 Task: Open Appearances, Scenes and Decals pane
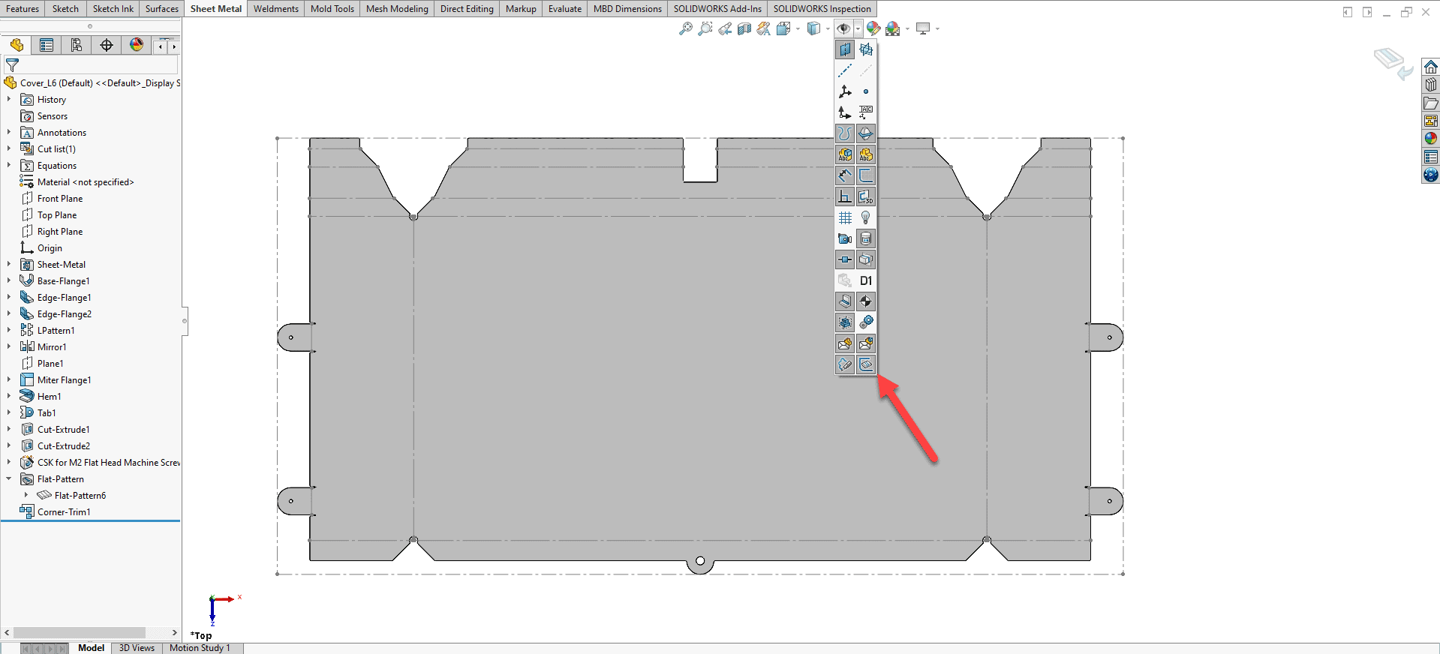pyautogui.click(x=1431, y=139)
